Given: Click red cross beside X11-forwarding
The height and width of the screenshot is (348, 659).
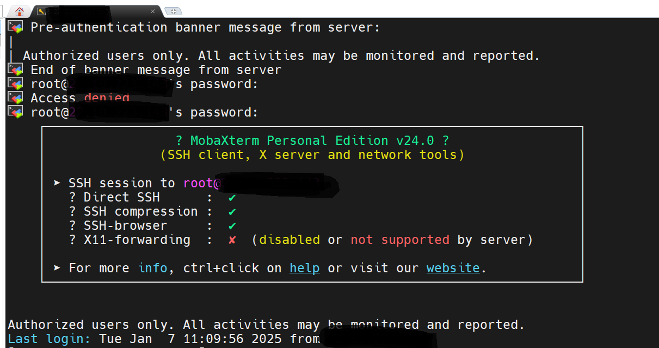Looking at the screenshot, I should pos(232,240).
